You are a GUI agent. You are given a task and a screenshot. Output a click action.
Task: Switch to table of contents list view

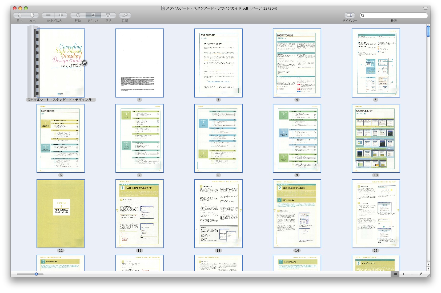(412, 274)
